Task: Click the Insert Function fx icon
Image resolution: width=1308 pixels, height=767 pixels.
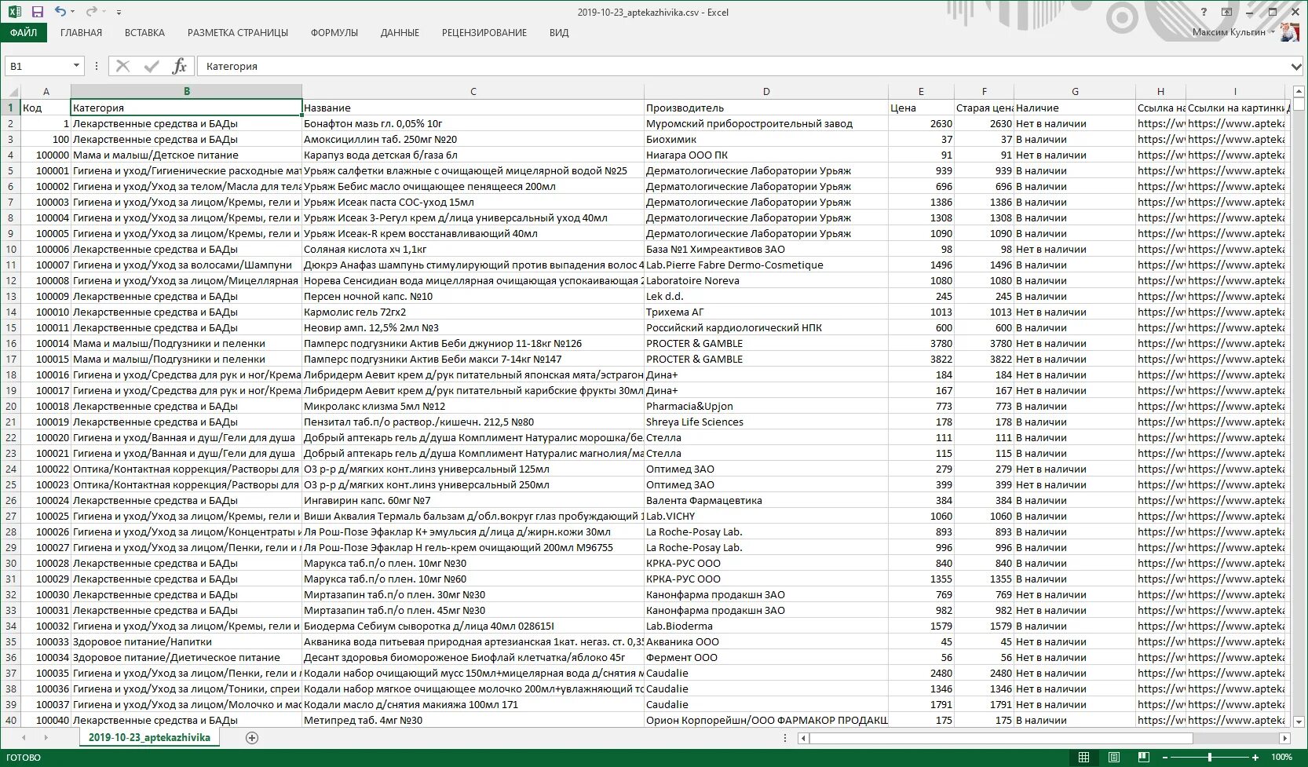Action: (180, 66)
